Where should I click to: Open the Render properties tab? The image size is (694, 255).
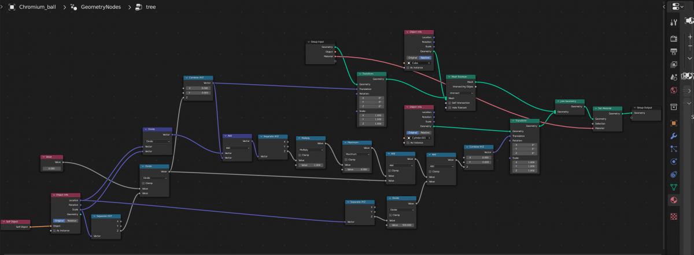coord(673,39)
